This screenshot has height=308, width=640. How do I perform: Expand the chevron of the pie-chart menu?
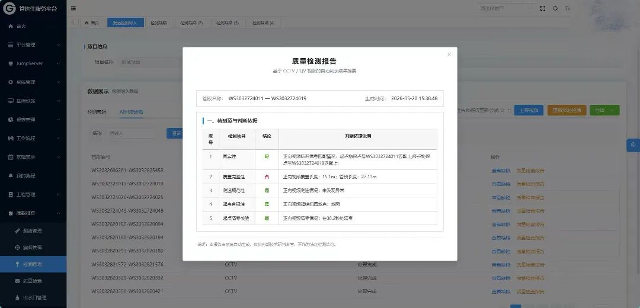(x=58, y=120)
